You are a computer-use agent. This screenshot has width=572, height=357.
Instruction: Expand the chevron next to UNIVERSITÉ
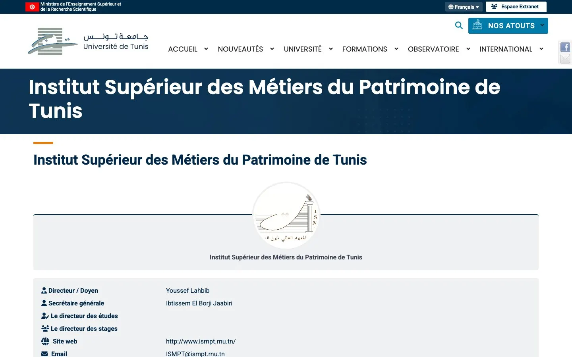click(331, 49)
